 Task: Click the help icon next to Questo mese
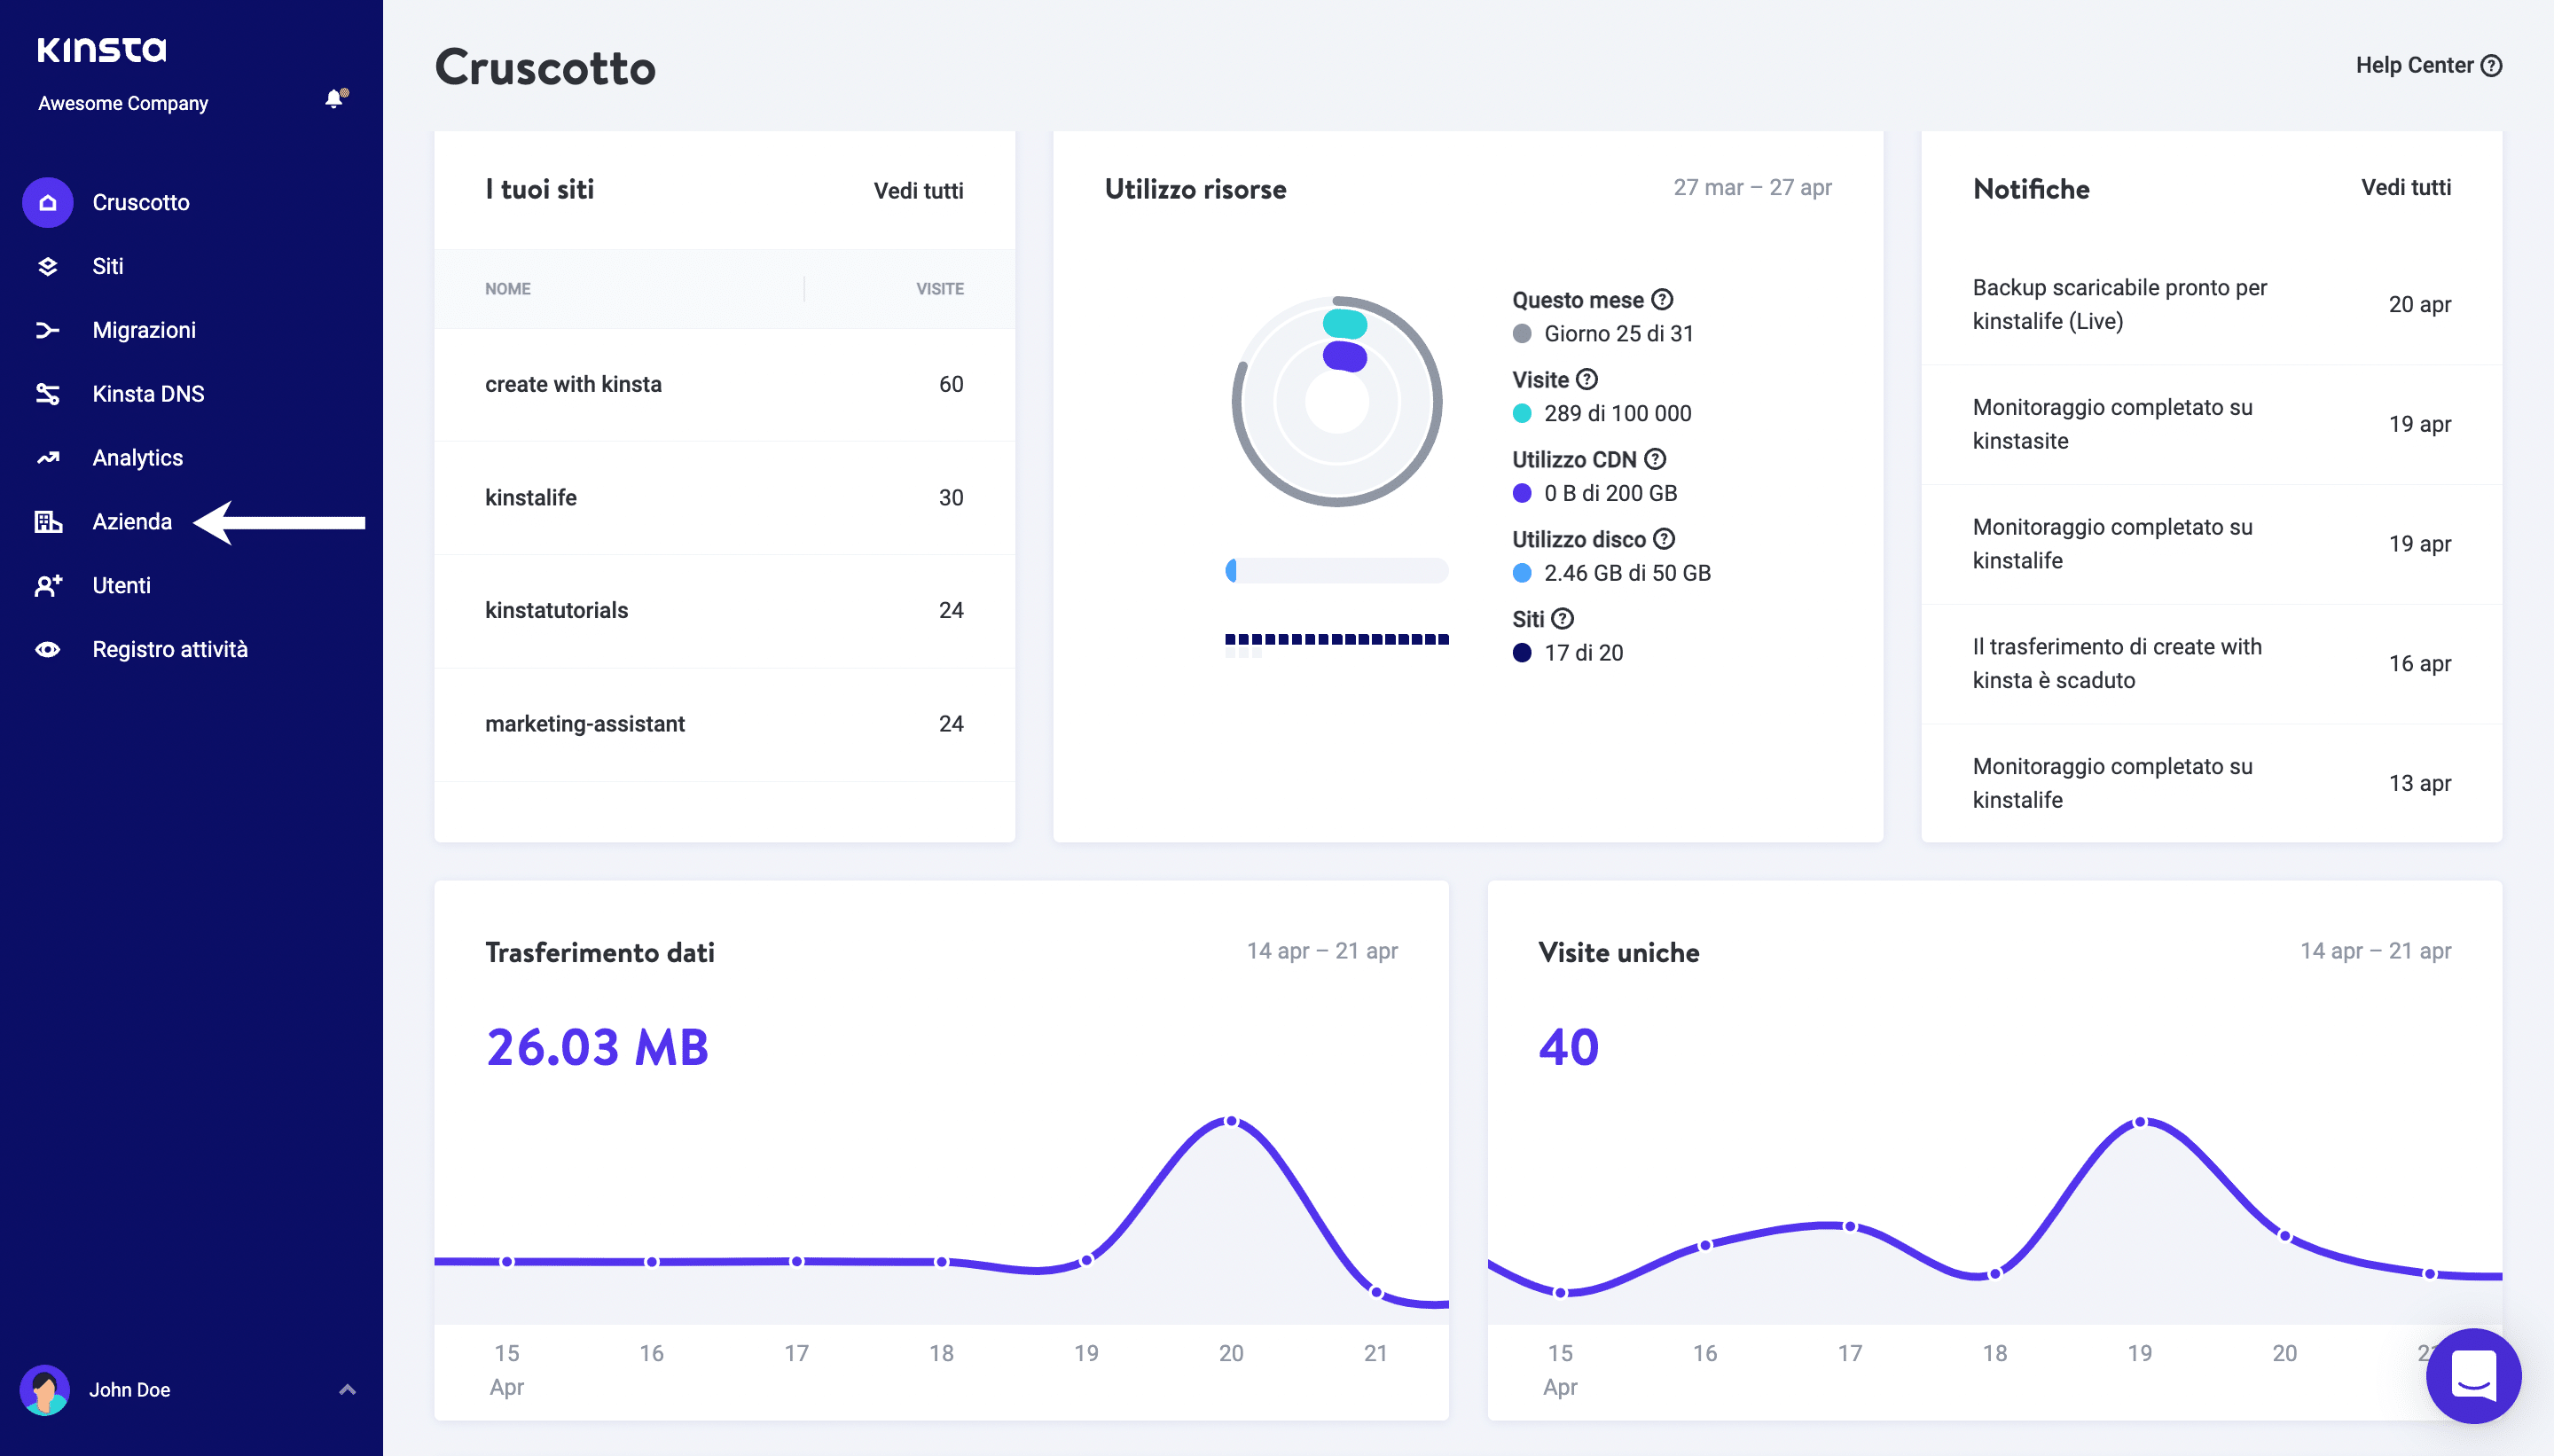[1662, 299]
